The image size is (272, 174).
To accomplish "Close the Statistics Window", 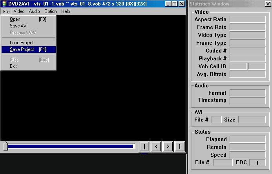I will [268, 4].
